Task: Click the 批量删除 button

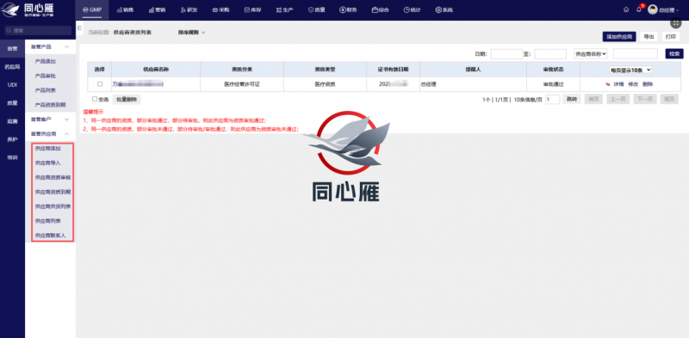Action: (127, 99)
